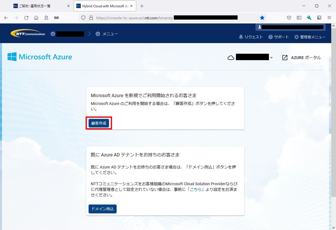
Task: Click the ドメイン持込 button
Action: (103, 209)
